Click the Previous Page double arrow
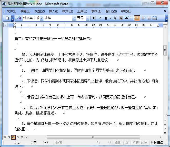 pos(165,125)
